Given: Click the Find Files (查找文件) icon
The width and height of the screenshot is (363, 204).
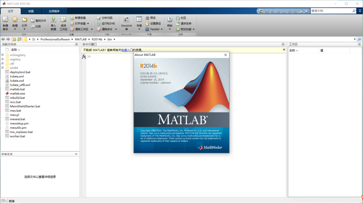Looking at the screenshot, I should tap(33, 20).
